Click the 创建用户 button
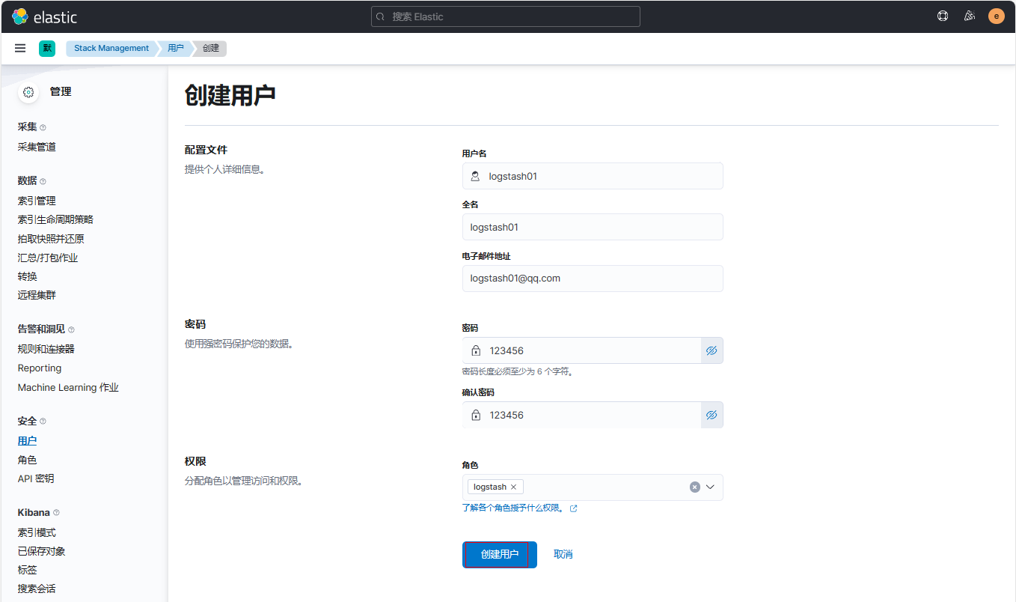The width and height of the screenshot is (1016, 602). click(499, 554)
